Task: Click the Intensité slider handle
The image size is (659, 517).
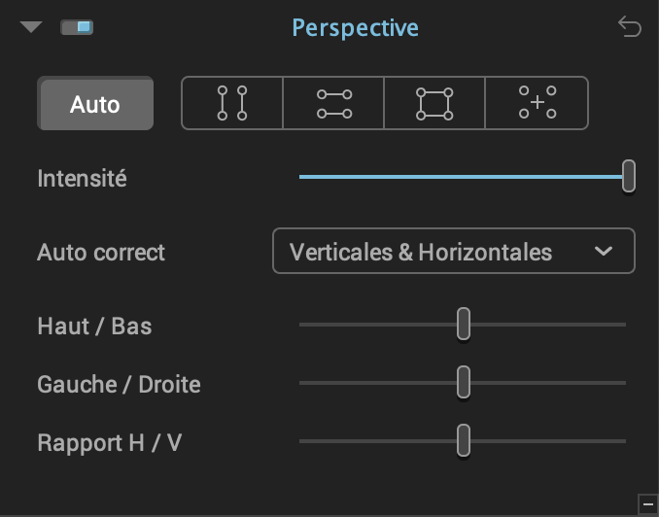Action: click(x=629, y=176)
